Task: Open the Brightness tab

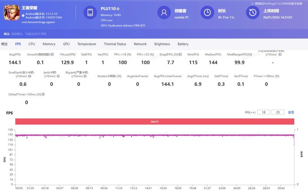Action: pyautogui.click(x=162, y=44)
